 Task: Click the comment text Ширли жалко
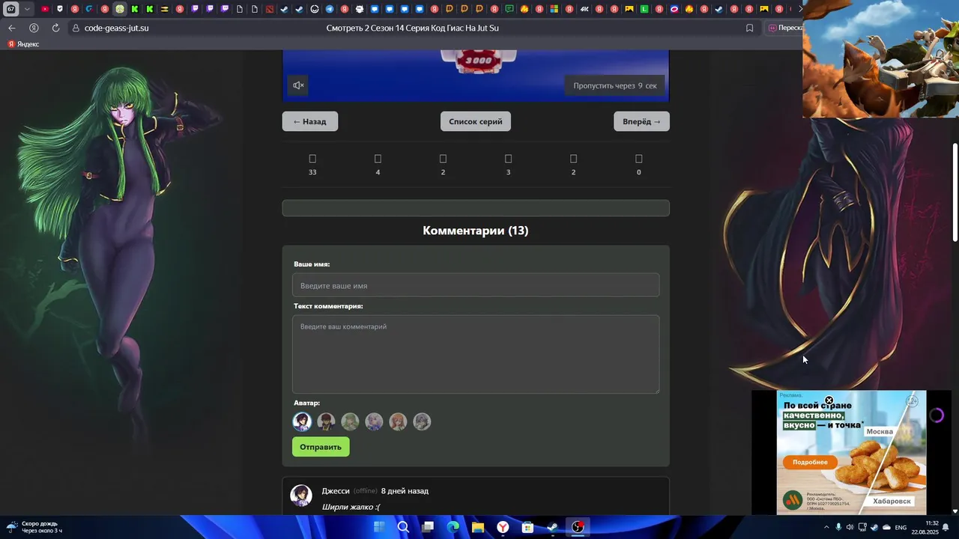pos(351,507)
